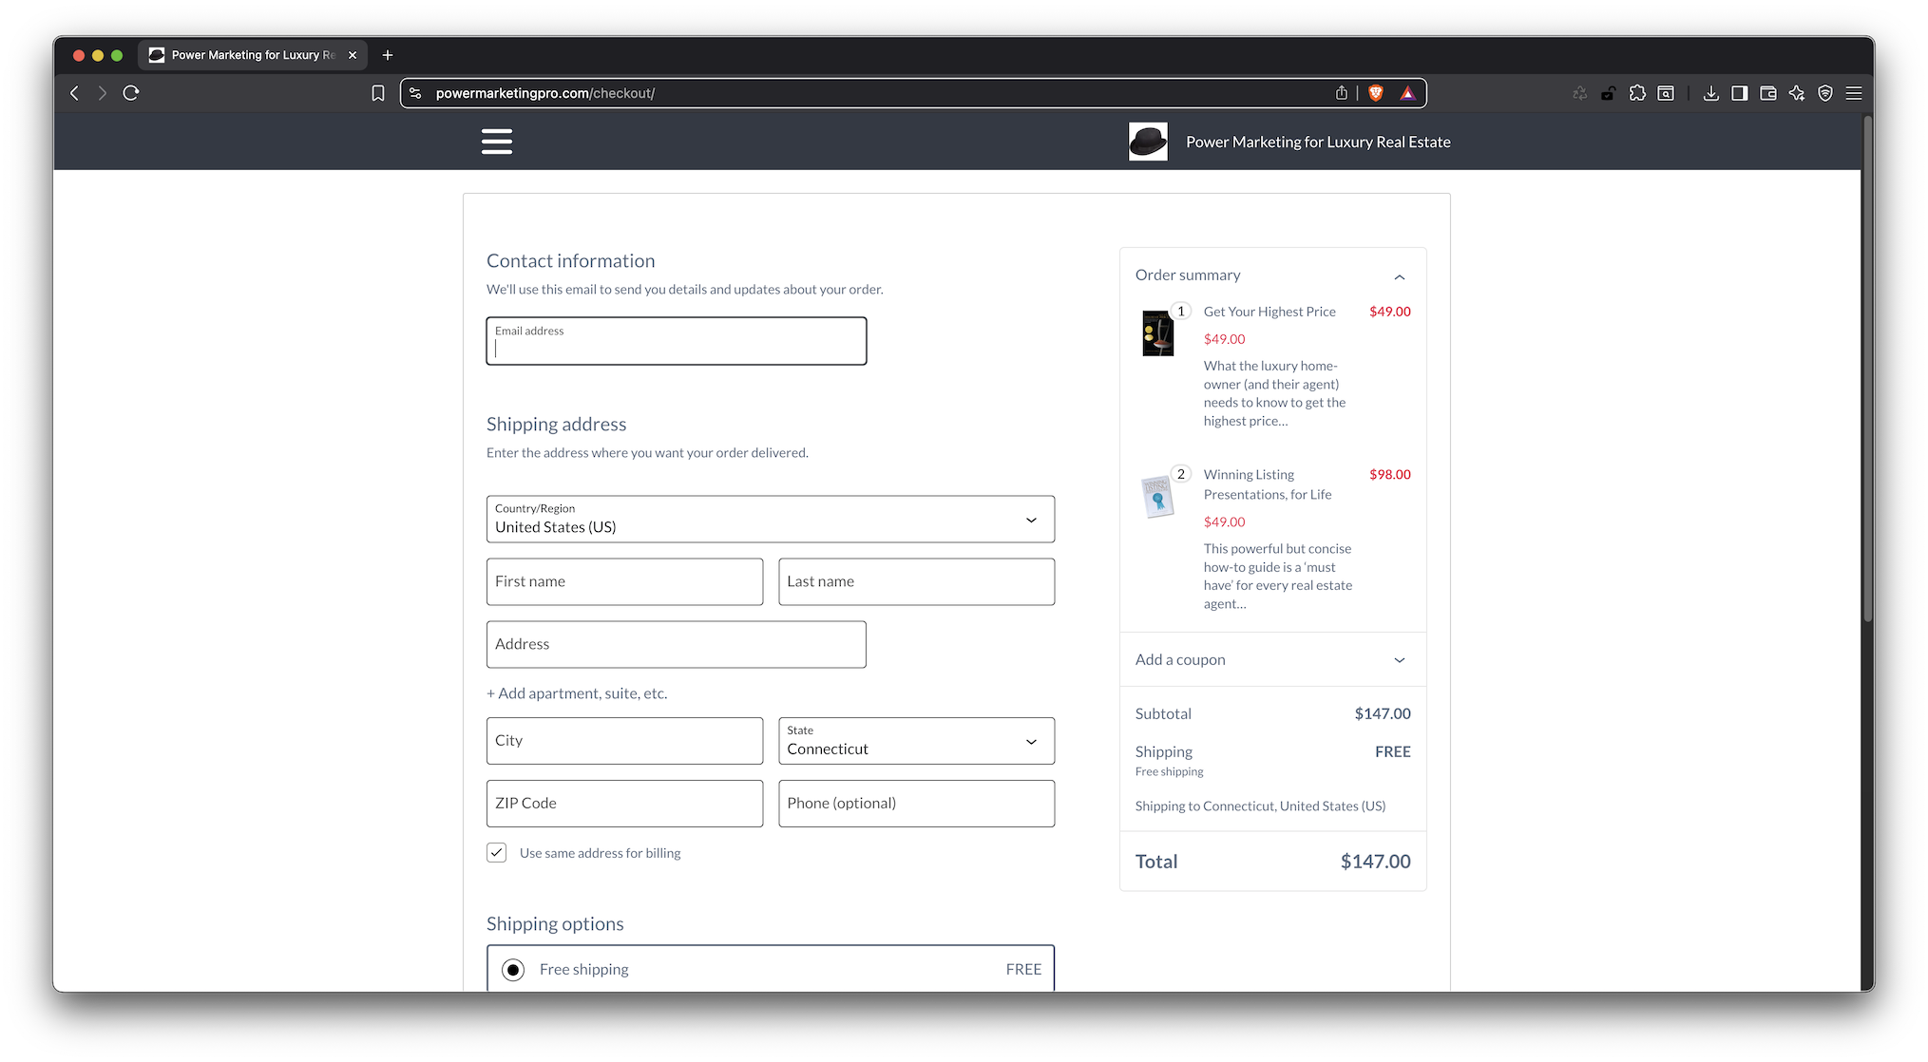Click the share icon in address bar
This screenshot has height=1062, width=1928.
1341,93
